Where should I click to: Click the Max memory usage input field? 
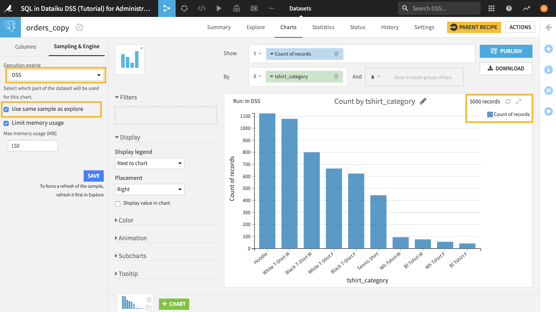point(33,146)
